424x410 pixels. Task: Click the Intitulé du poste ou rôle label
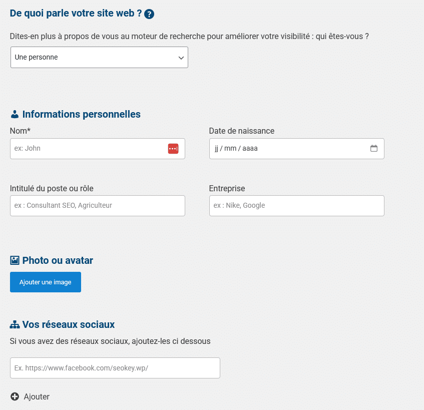(52, 189)
